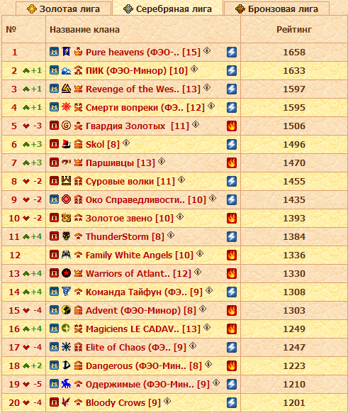Open the Skol clan page
The width and height of the screenshot is (348, 413).
(103, 144)
